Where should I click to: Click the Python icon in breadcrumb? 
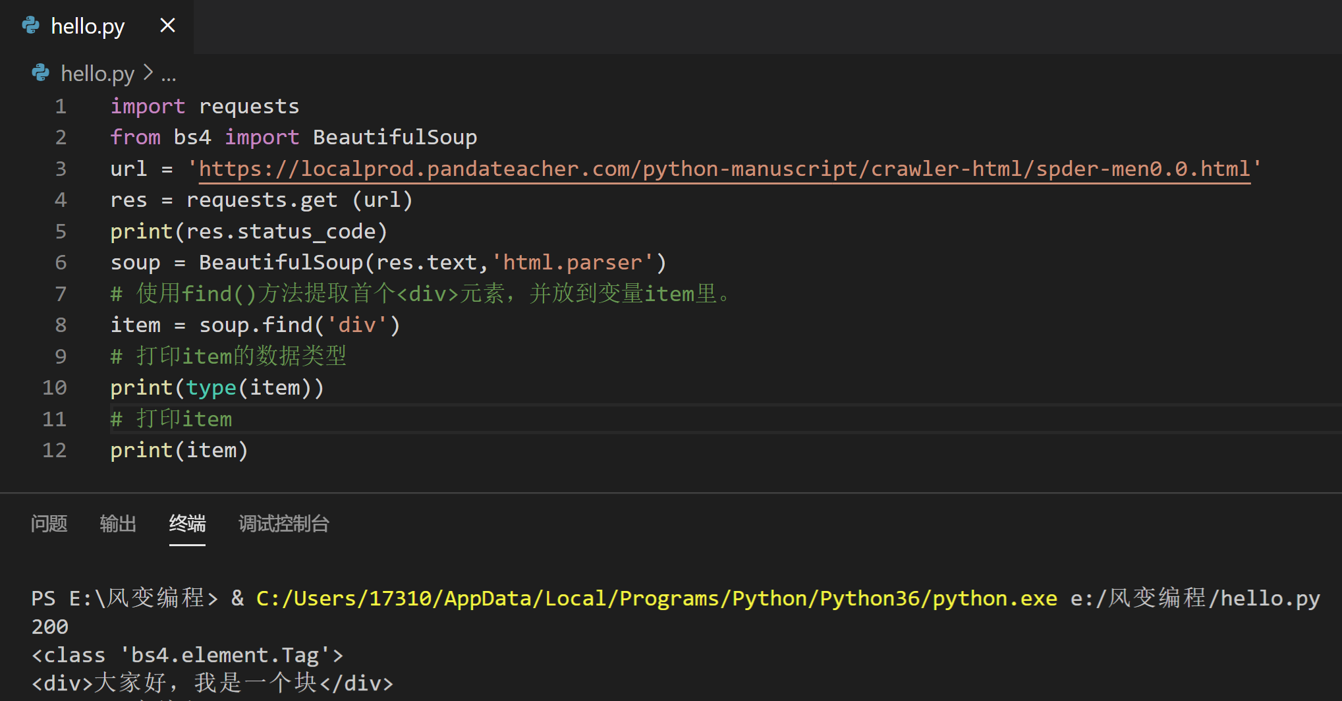[41, 72]
